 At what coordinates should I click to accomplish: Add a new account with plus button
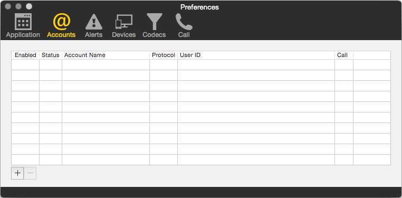coord(17,173)
